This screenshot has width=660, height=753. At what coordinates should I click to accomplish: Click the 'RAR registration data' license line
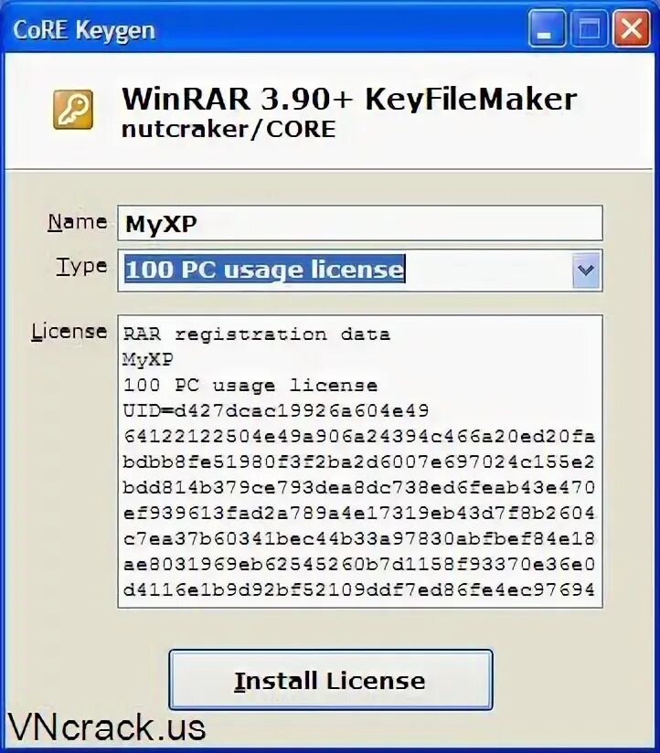[257, 334]
